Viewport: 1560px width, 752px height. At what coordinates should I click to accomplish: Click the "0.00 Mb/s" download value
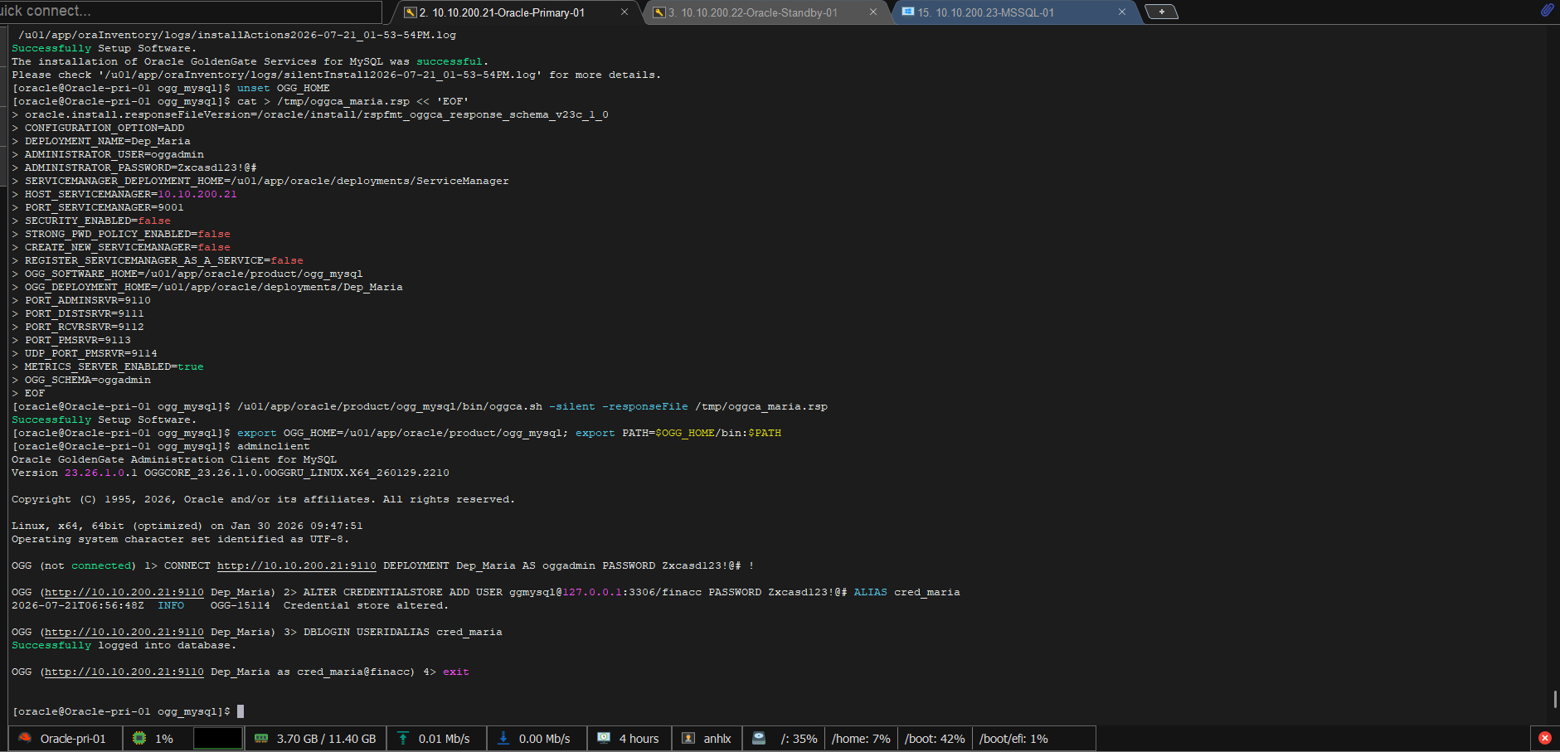coord(544,739)
